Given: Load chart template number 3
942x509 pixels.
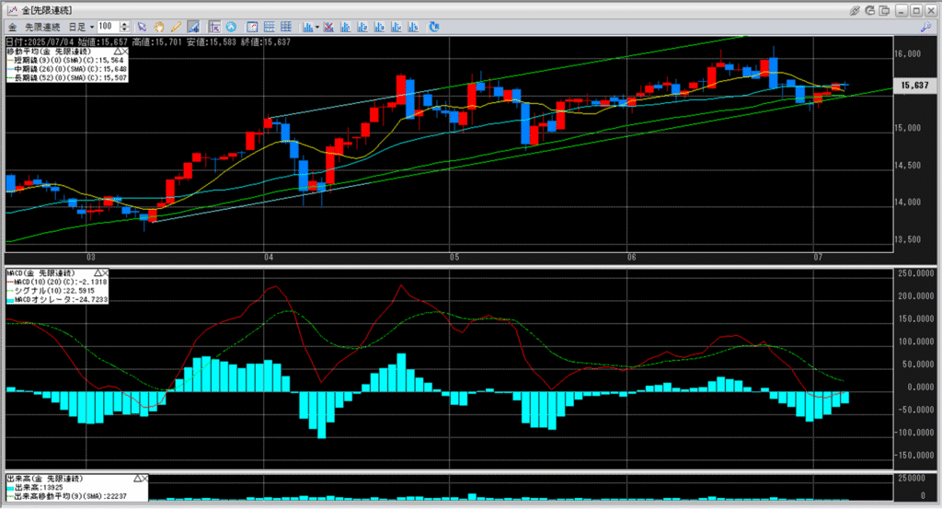Looking at the screenshot, I should [379, 27].
